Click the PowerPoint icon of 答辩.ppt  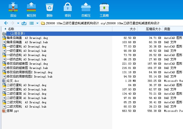click(4, 111)
